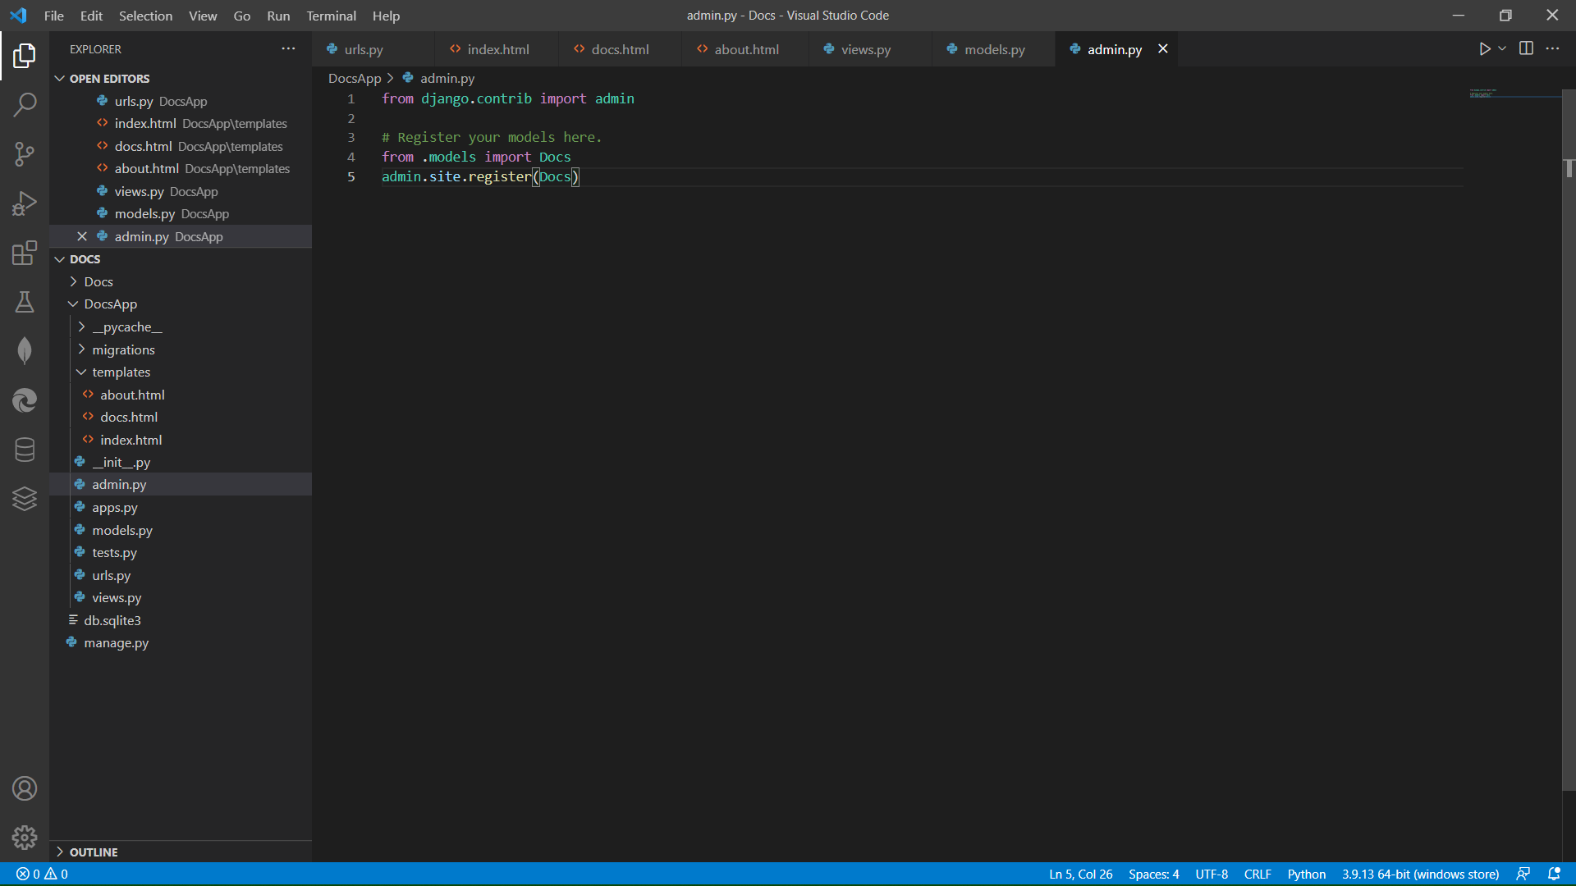
Task: Open Source Control view
Action: tap(25, 154)
